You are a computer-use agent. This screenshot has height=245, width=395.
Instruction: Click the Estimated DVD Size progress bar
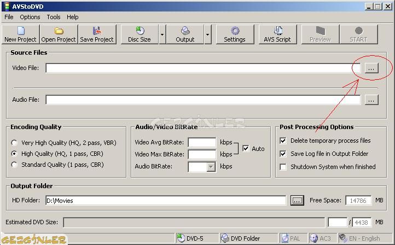tap(194, 223)
